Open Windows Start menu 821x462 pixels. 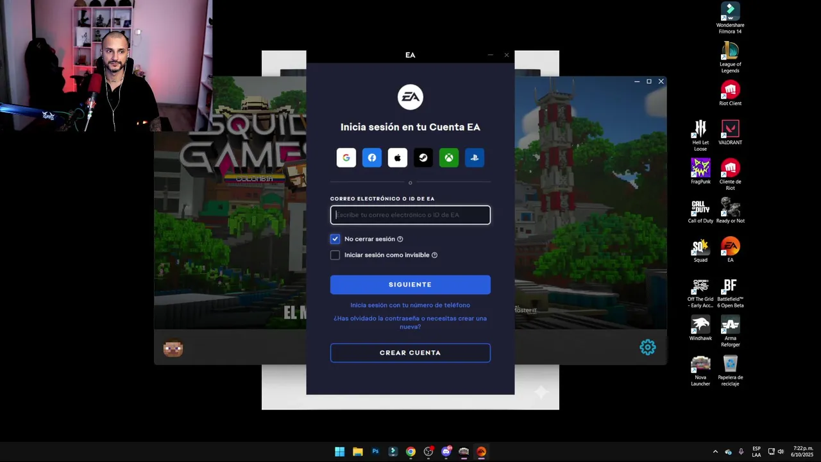339,452
